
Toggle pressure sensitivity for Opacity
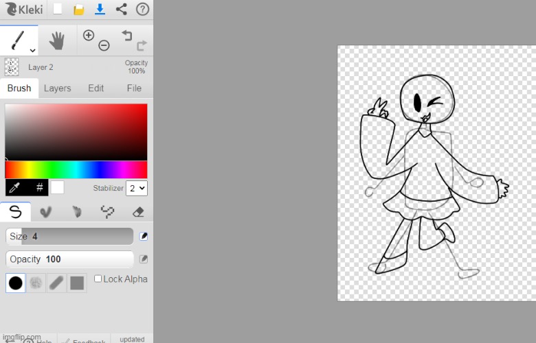pyautogui.click(x=144, y=259)
